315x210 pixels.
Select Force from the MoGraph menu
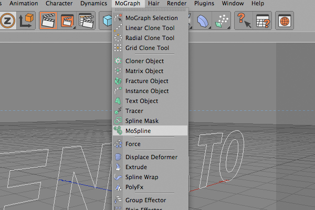[150, 144]
